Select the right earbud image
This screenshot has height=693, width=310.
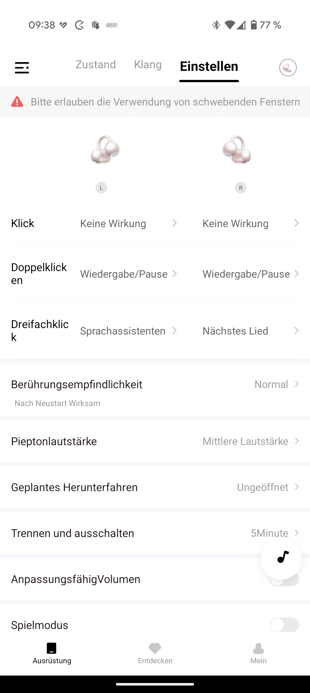click(x=237, y=149)
